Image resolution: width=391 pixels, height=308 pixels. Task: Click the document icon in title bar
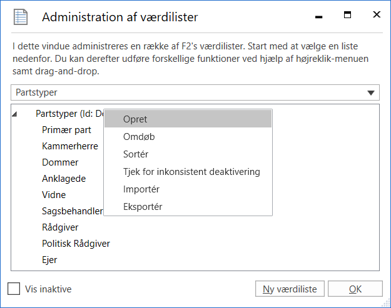pos(21,17)
